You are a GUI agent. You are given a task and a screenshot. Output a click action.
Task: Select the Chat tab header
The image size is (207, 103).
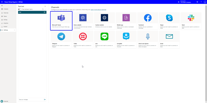pos(32,12)
